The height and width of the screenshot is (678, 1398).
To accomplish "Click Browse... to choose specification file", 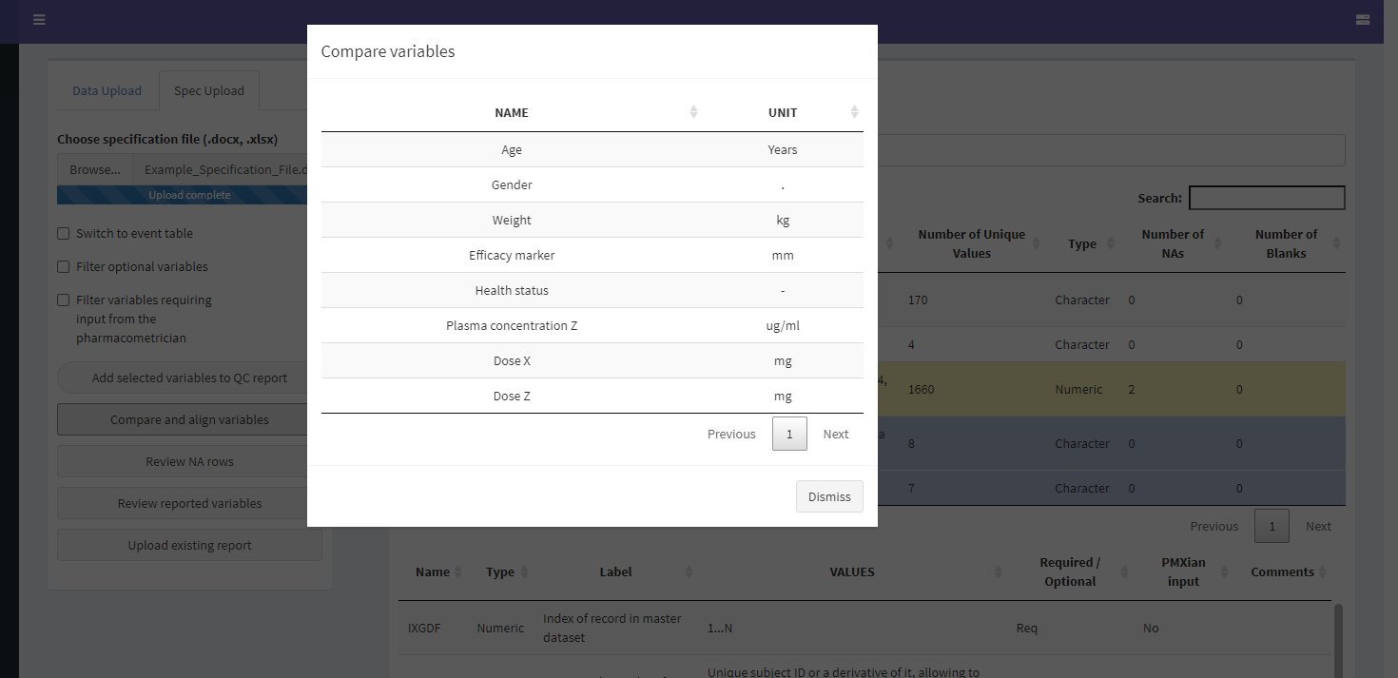I will click(95, 169).
